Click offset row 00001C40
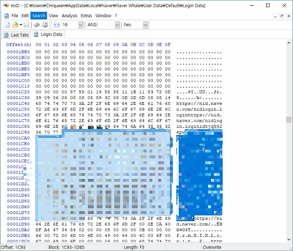 (x=18, y=103)
